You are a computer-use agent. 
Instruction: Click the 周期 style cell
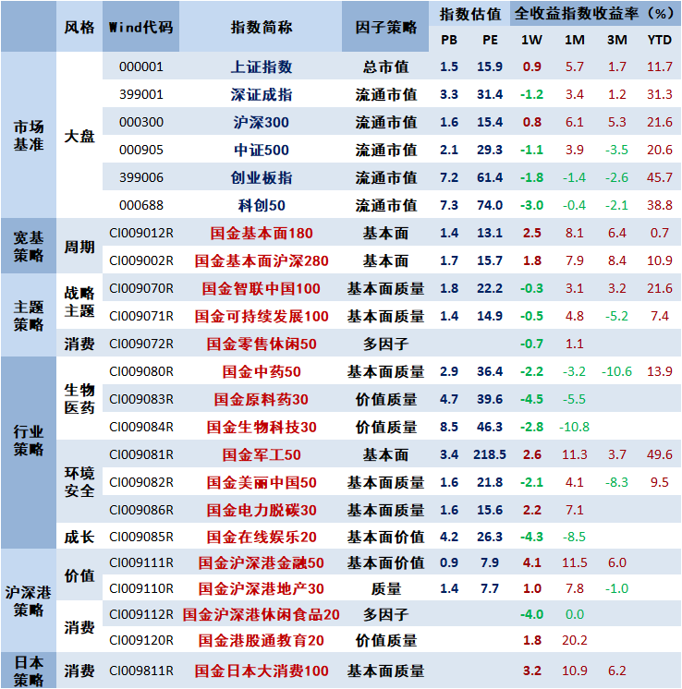(79, 247)
